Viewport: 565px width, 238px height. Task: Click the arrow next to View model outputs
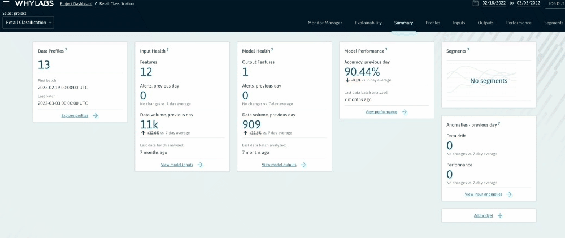(x=303, y=165)
